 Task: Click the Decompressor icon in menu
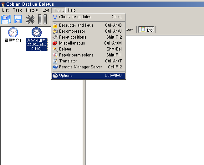tap(55, 31)
